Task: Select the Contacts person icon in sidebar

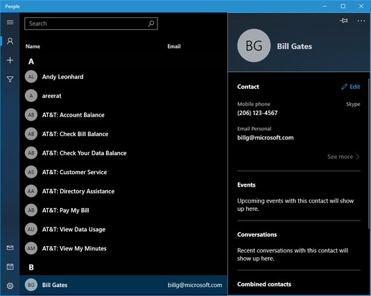Action: [10, 41]
